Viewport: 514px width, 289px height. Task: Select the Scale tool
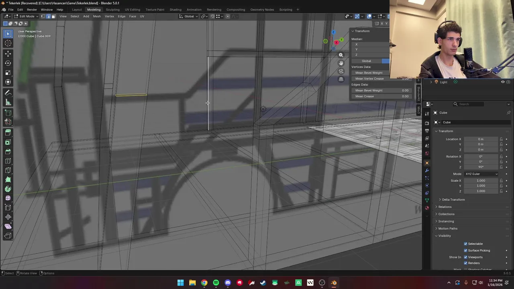point(8,73)
